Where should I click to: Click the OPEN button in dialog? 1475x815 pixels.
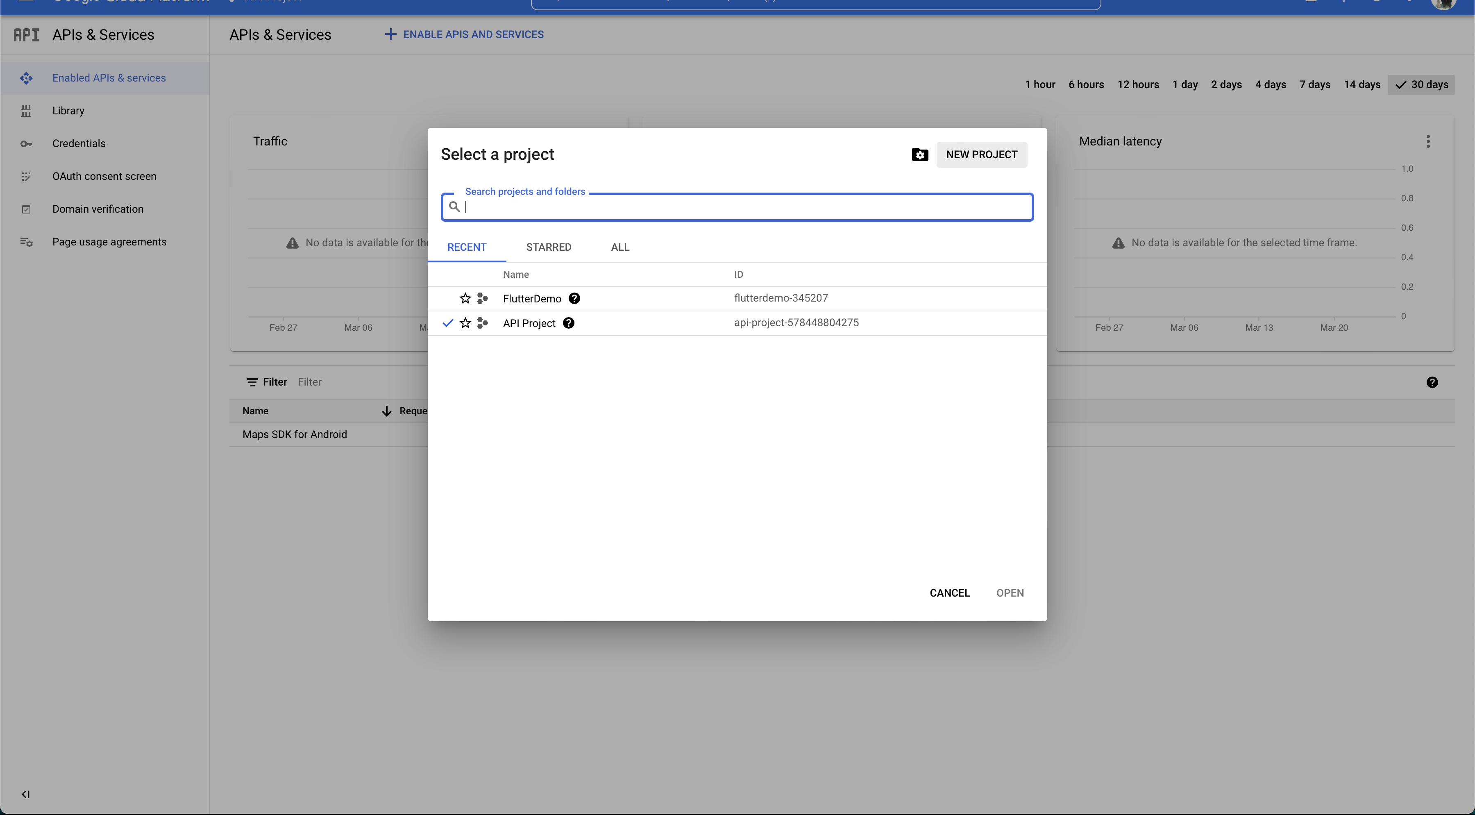(1010, 593)
